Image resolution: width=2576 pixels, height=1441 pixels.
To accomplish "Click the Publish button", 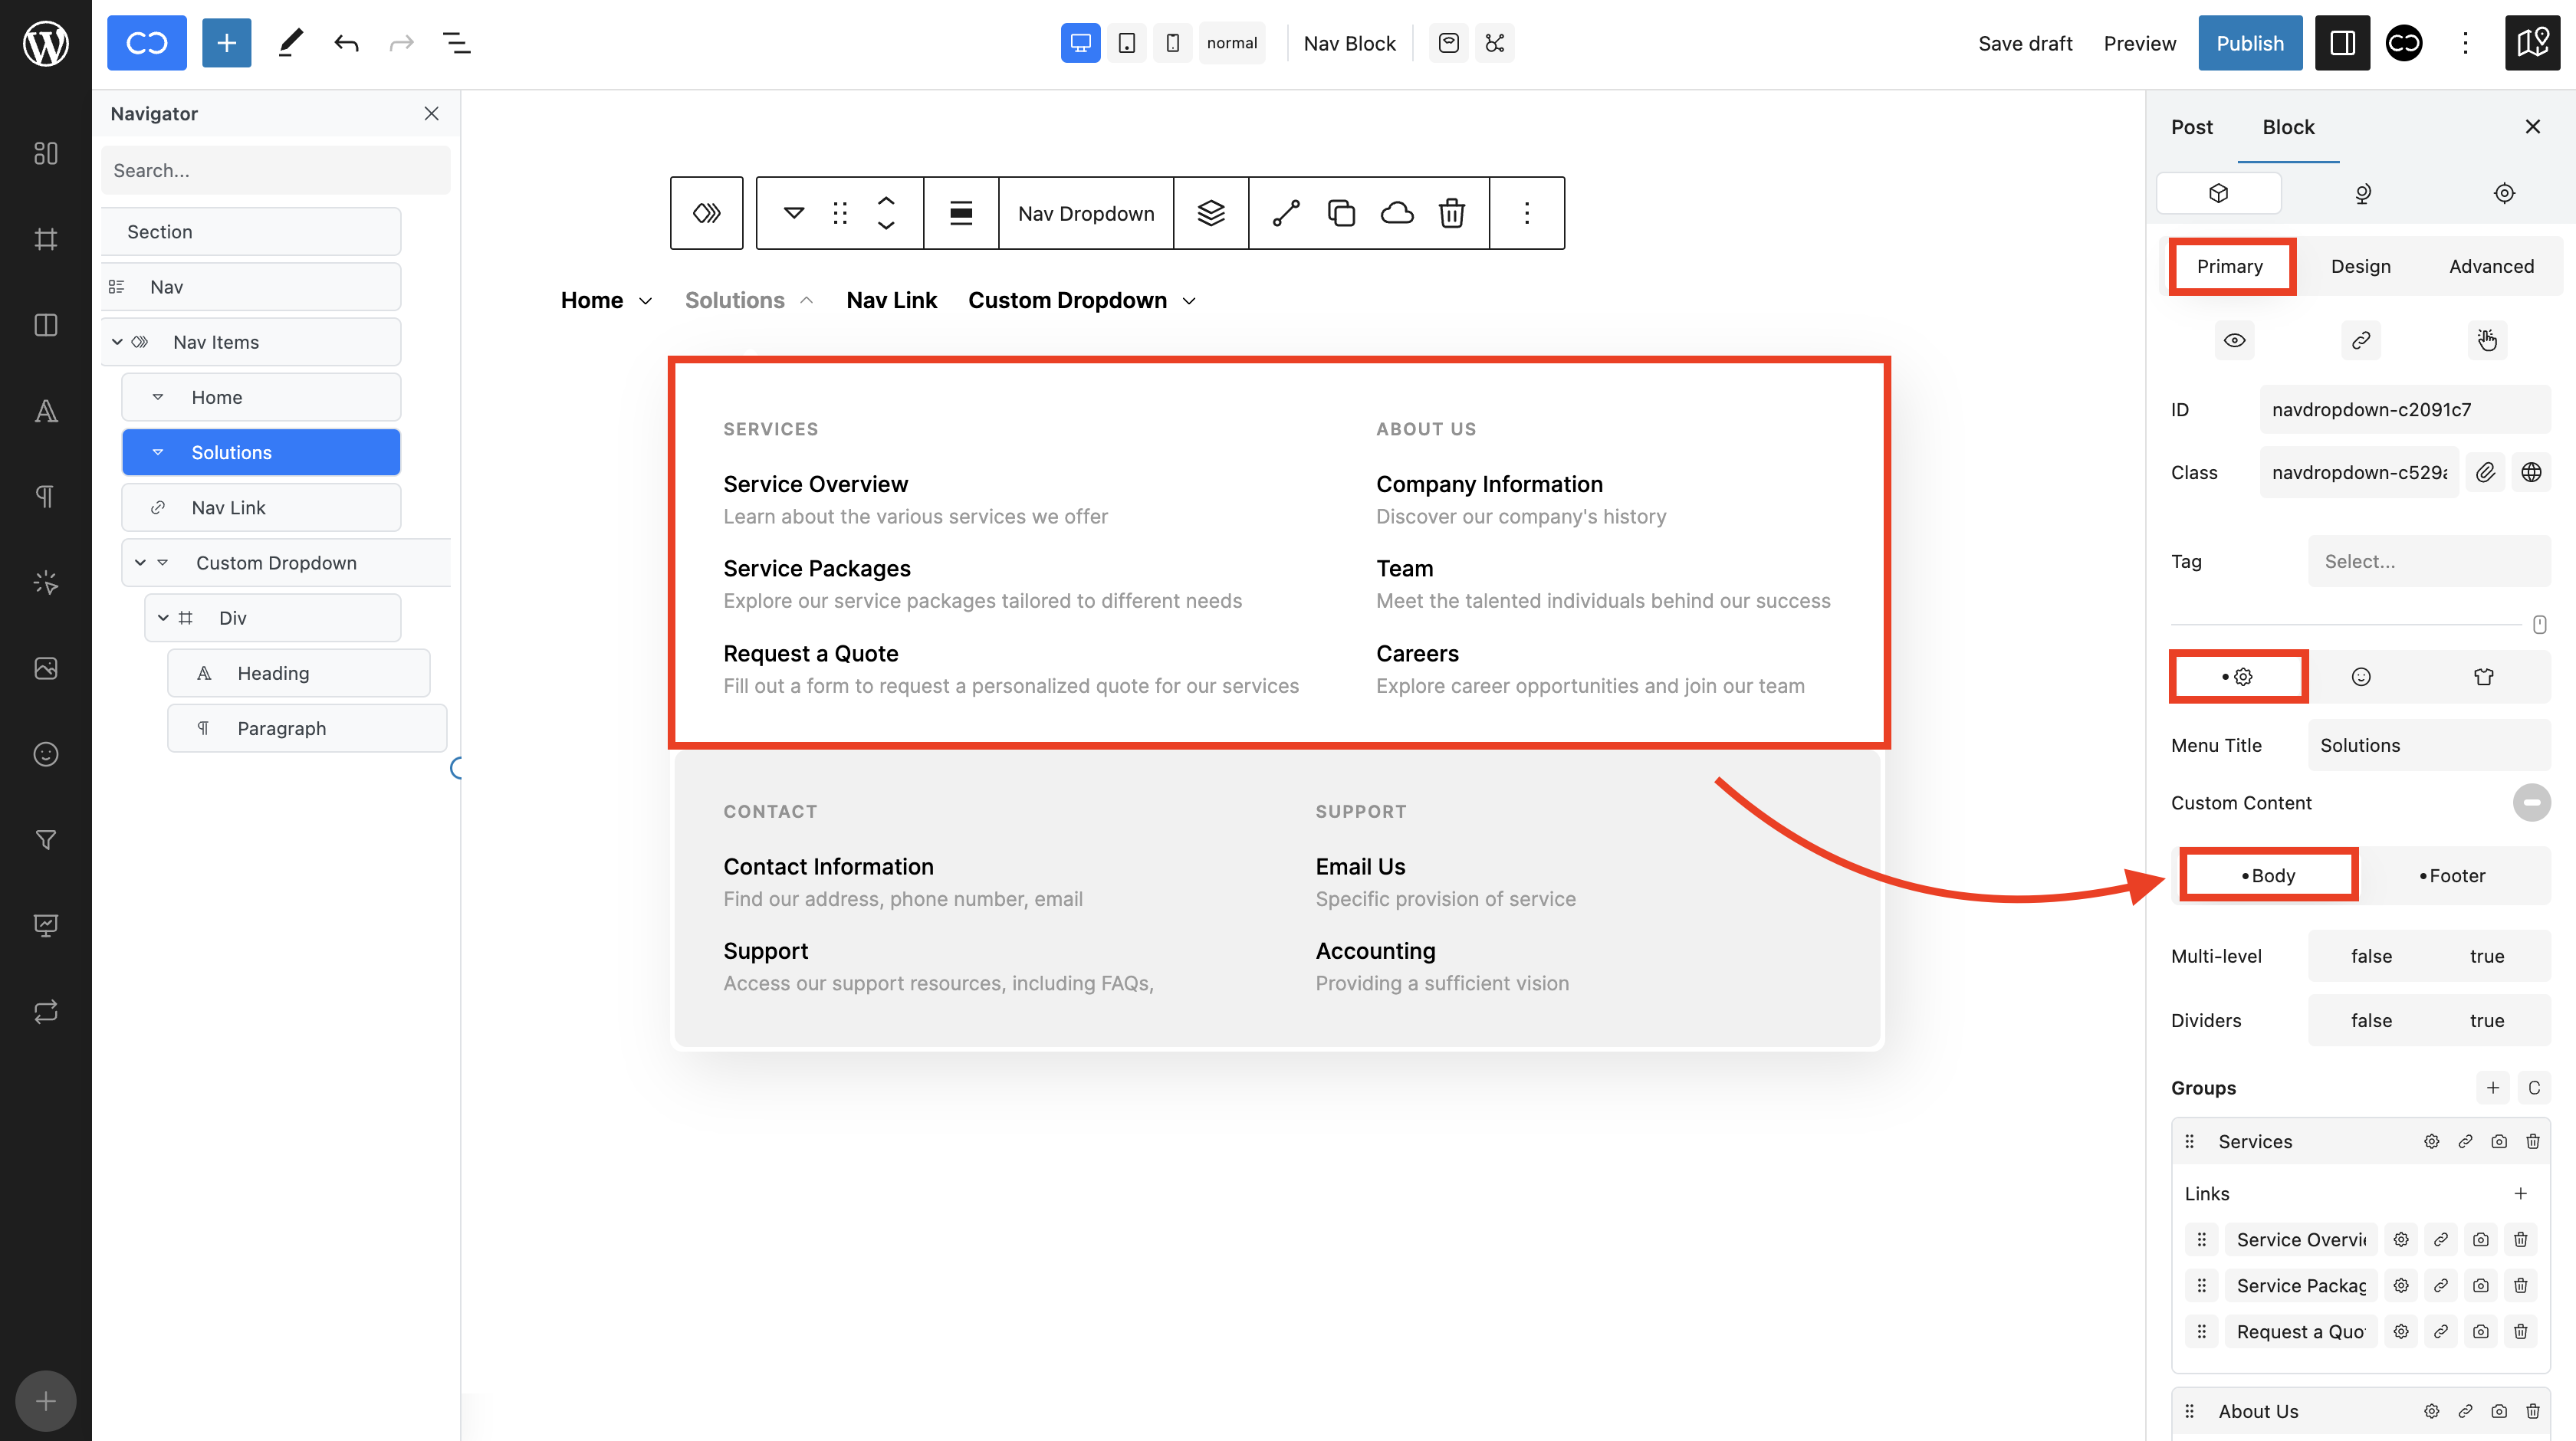I will [2249, 43].
